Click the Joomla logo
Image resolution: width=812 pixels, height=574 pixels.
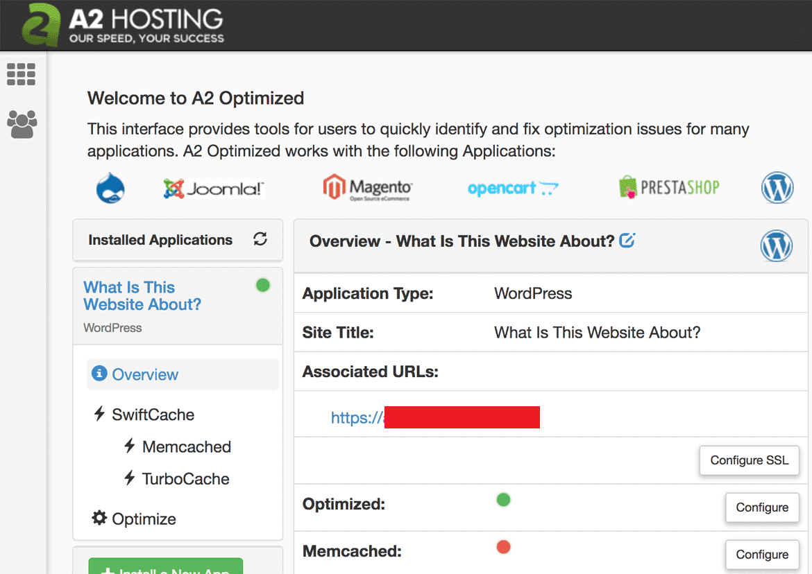(x=213, y=189)
